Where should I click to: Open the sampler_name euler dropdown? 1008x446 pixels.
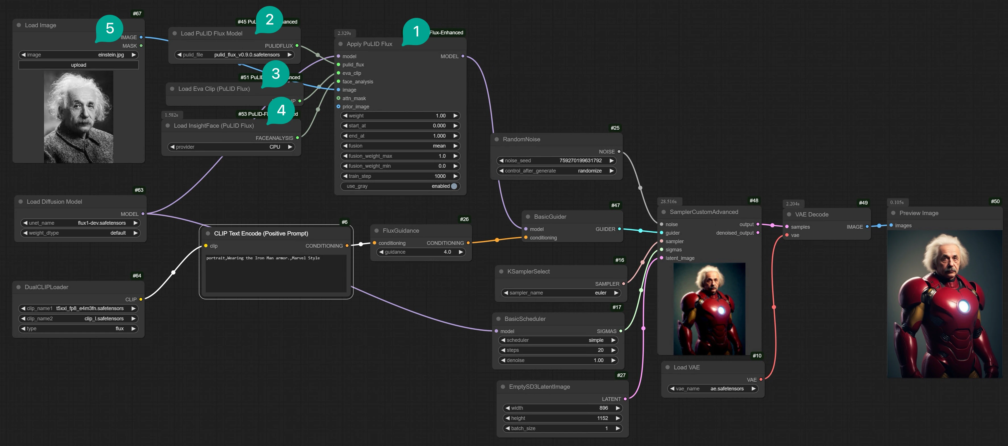(x=561, y=293)
